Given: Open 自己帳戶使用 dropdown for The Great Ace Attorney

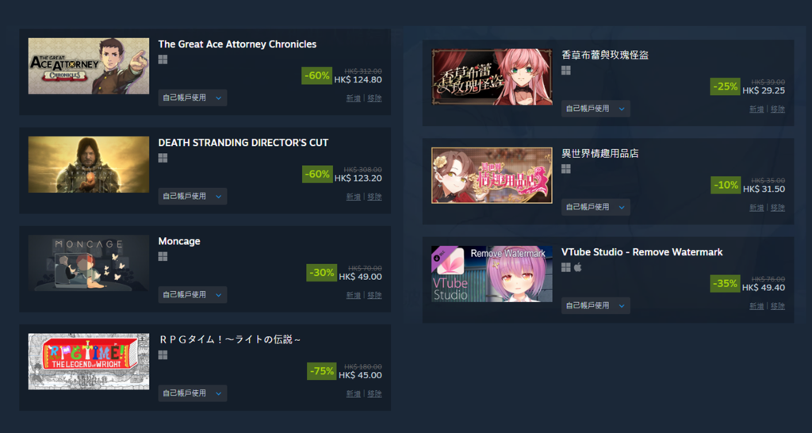Looking at the screenshot, I should (193, 98).
